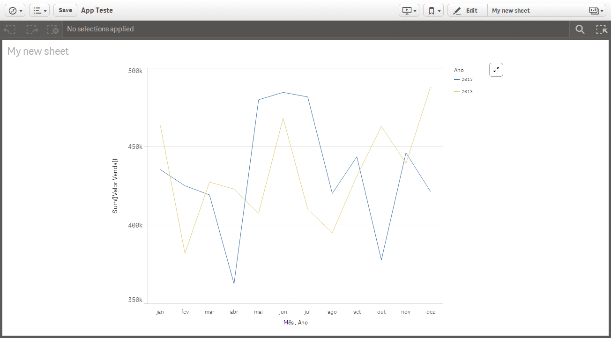
Task: Step forward in selections history
Action: (x=31, y=29)
